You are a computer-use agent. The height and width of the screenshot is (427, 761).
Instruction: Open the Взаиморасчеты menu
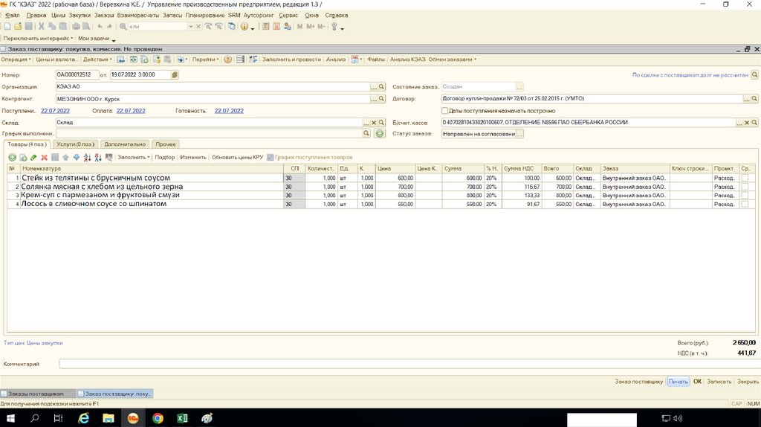click(x=139, y=15)
